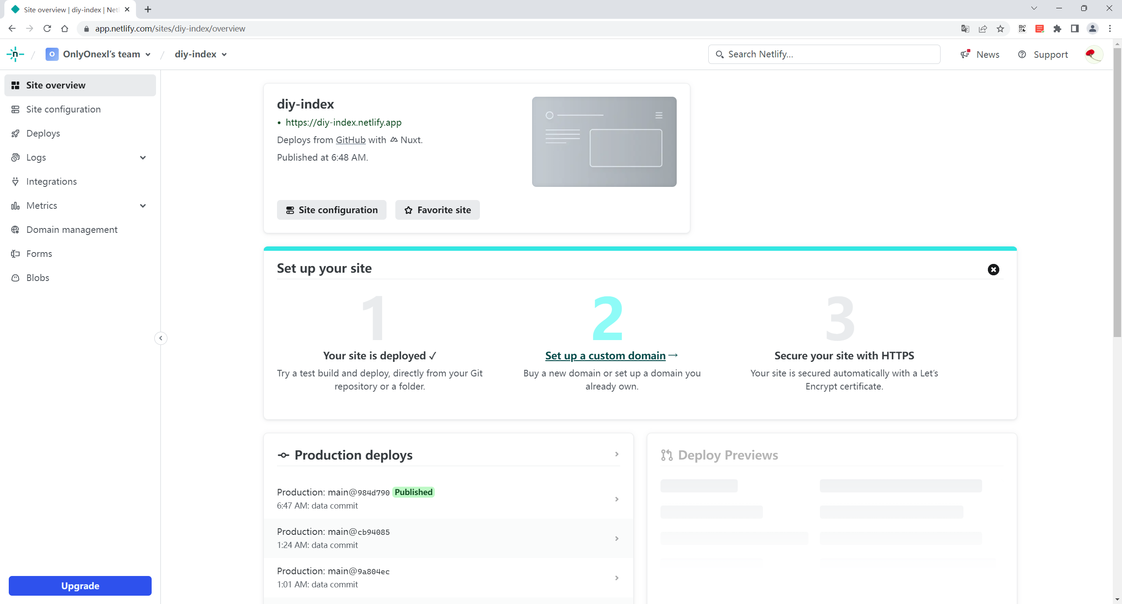
Task: Bookmark this page with the star icon
Action: pos(1000,29)
